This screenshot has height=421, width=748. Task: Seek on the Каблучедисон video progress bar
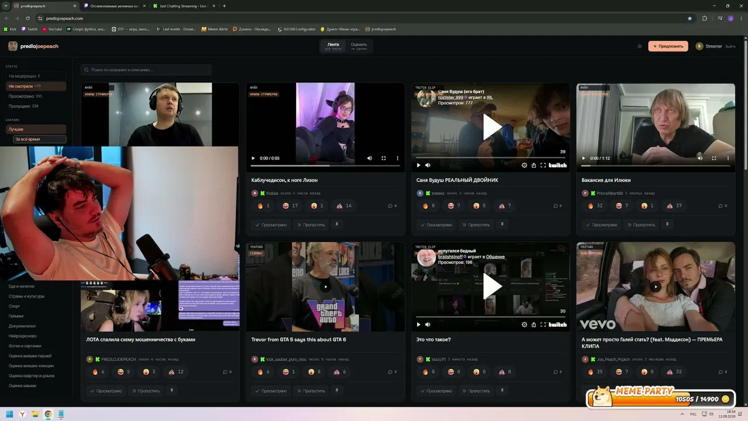pyautogui.click(x=325, y=165)
